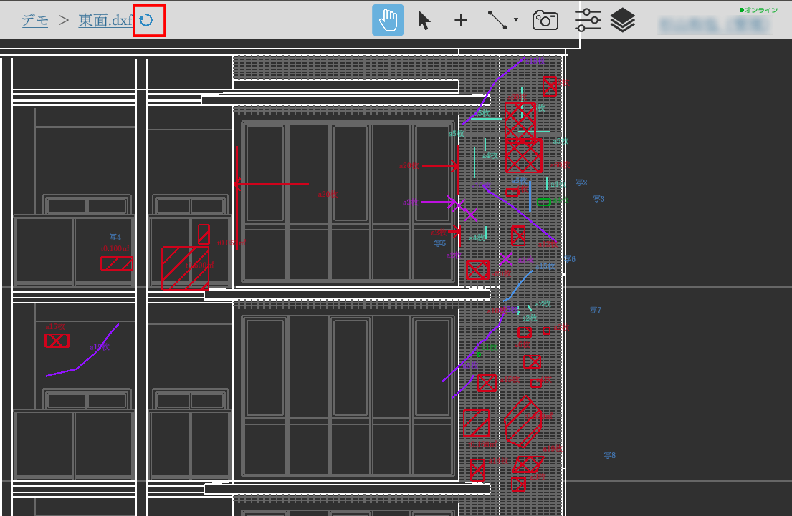Open the layers panel

[623, 20]
